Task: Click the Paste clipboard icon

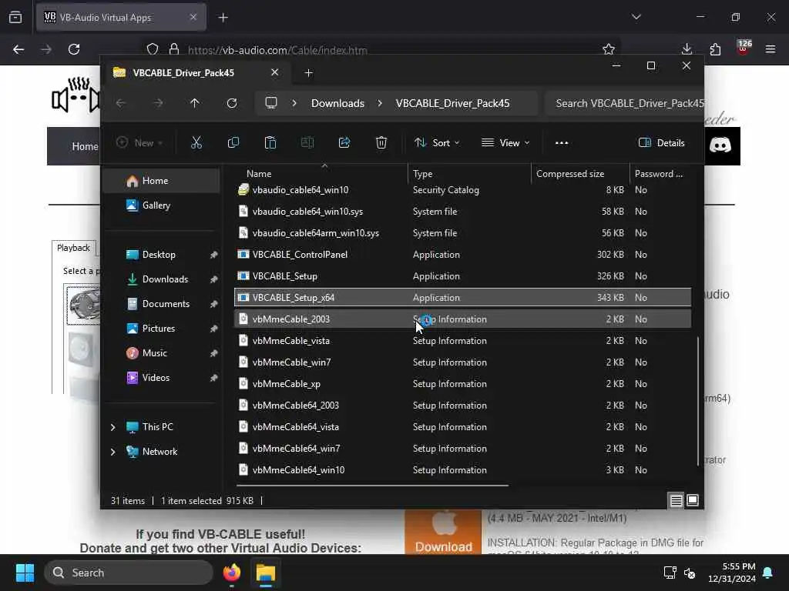Action: (x=270, y=142)
